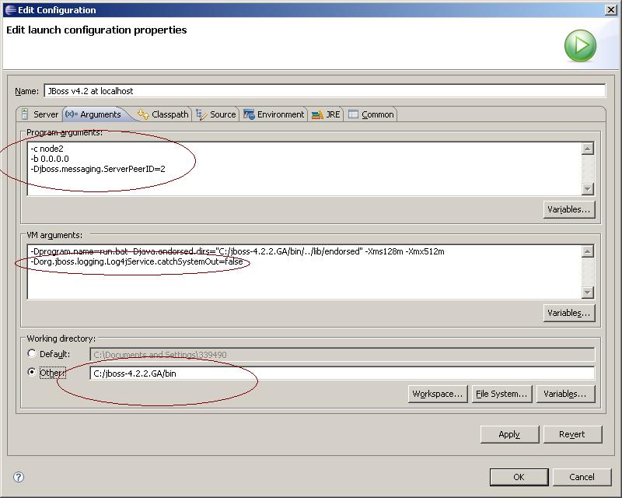622x498 pixels.
Task: Select the Other working directory radio button
Action: (x=32, y=373)
